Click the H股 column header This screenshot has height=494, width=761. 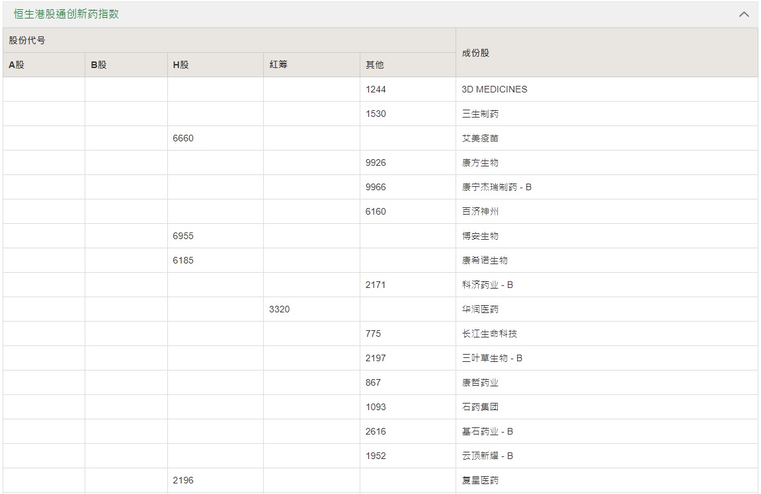tap(180, 65)
